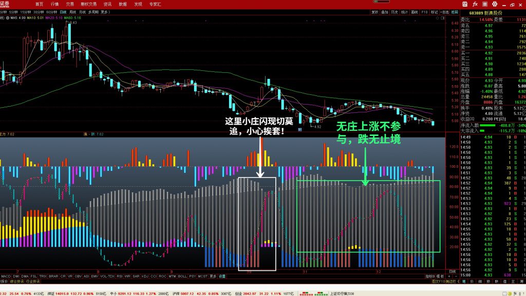This screenshot has width=526, height=296.
Task: Open the 日线 period selector at bottom right
Action: coord(452,271)
